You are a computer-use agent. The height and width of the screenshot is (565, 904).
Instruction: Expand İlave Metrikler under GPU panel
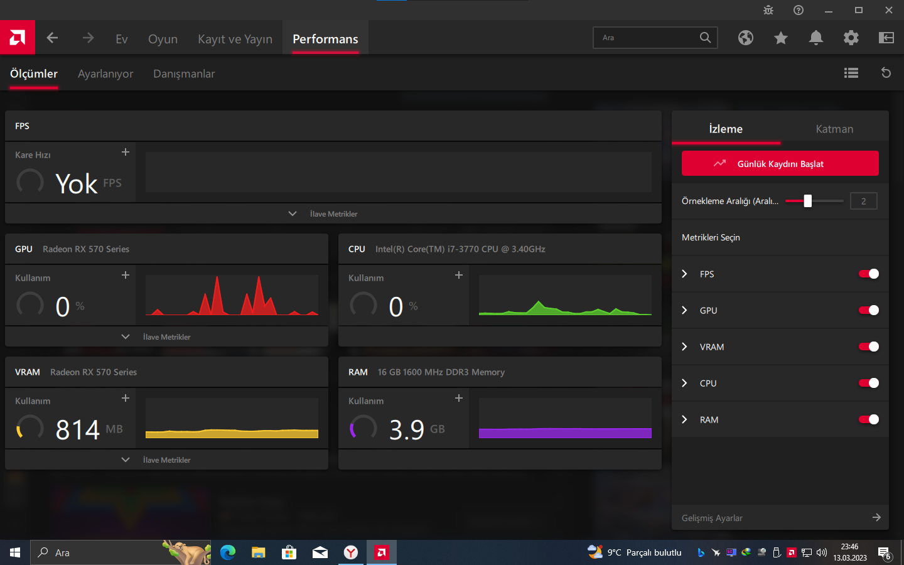[166, 336]
